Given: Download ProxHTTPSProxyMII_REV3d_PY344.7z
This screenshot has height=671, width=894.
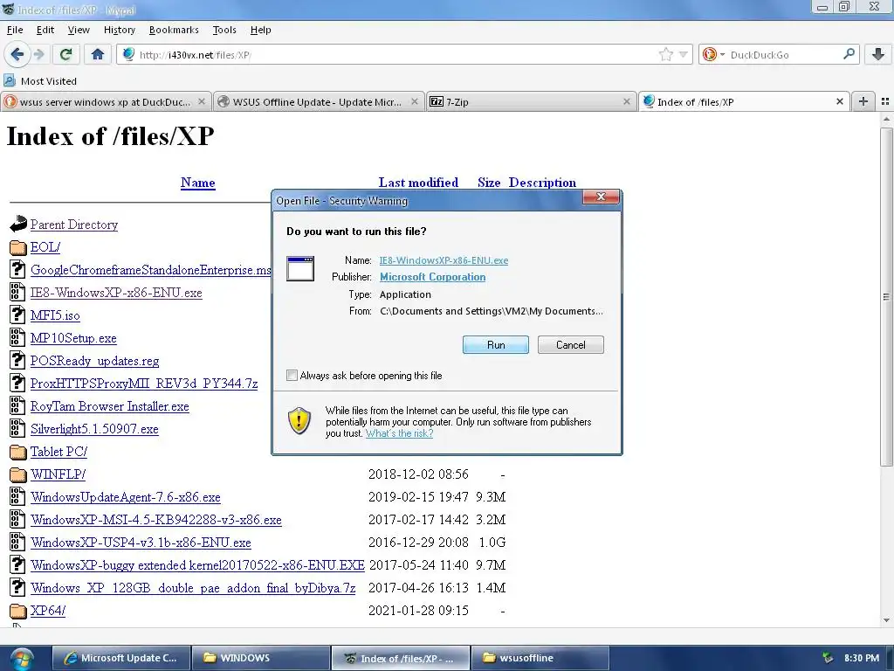Looking at the screenshot, I should [x=144, y=384].
